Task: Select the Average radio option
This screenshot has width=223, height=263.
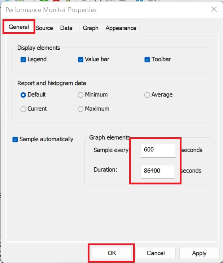Action: (147, 95)
